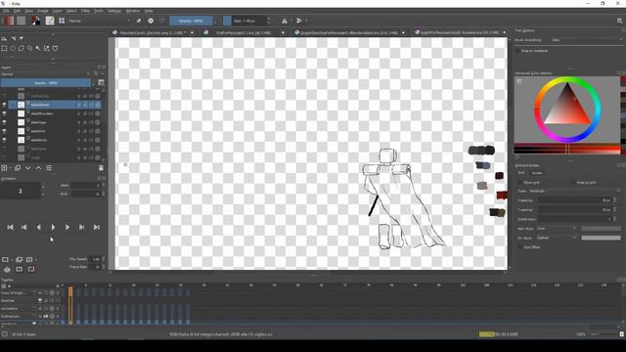Select the contiguous (magic wand) selection tool

38,48
